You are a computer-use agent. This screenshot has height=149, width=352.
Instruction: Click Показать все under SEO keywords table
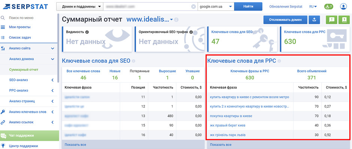point(75,145)
